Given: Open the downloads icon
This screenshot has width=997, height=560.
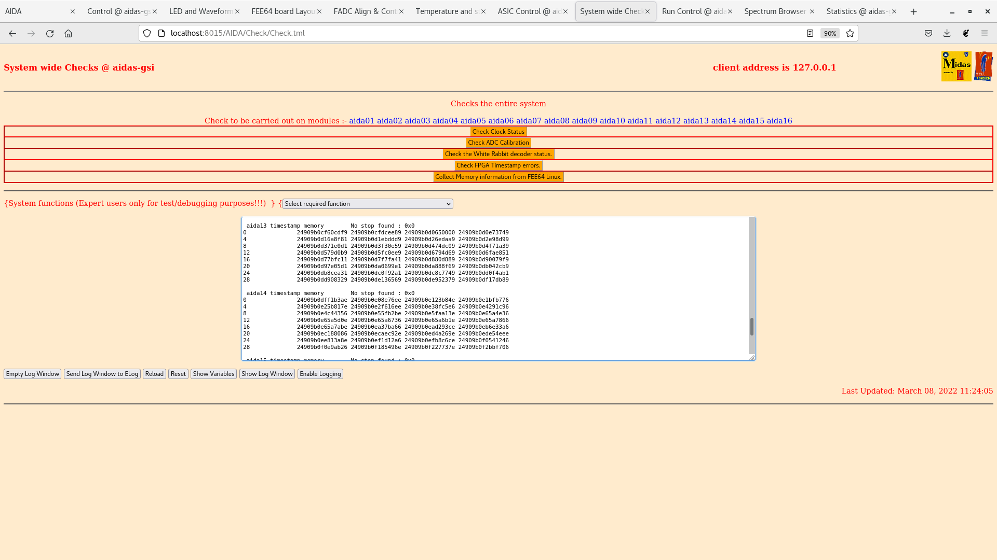Looking at the screenshot, I should (x=947, y=33).
